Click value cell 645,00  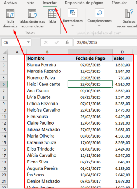(x=122, y=162)
